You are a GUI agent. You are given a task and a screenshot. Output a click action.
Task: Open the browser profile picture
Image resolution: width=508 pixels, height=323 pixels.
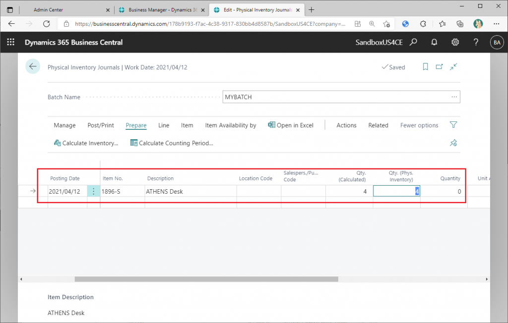pos(478,24)
